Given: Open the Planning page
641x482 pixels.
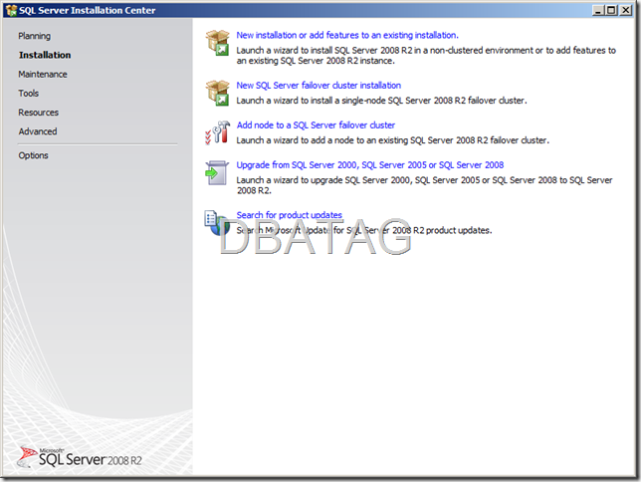Looking at the screenshot, I should pos(34,36).
